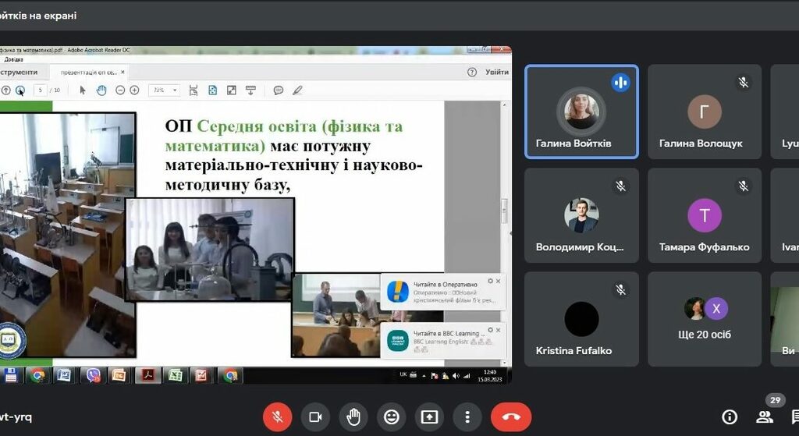This screenshot has width=799, height=436.
Task: Open the emoji reactions button
Action: point(392,417)
